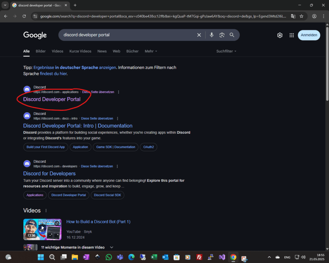The width and height of the screenshot is (329, 263).
Task: Click the Google search input field
Action: pos(128,35)
